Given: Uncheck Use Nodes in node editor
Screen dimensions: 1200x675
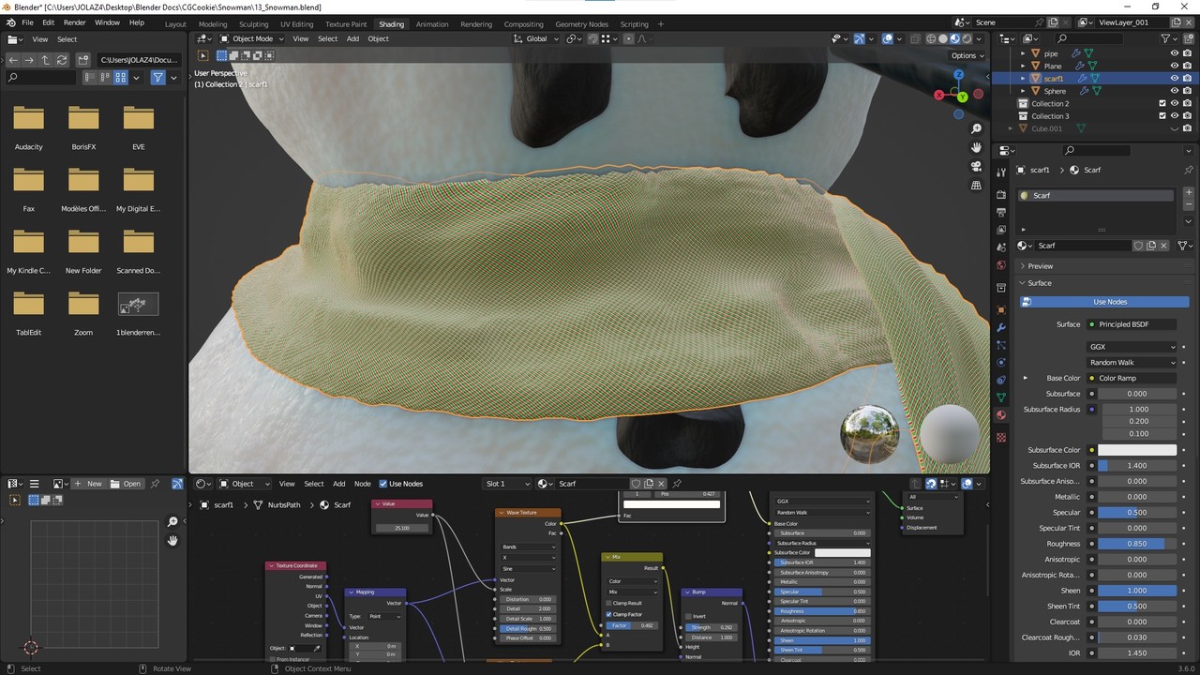Looking at the screenshot, I should [383, 484].
